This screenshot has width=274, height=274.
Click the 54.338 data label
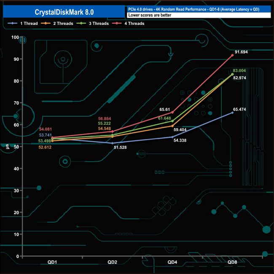coord(180,140)
